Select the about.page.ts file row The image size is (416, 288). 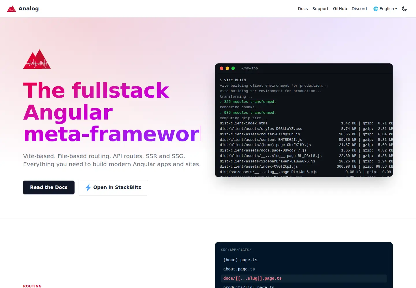[304, 269]
